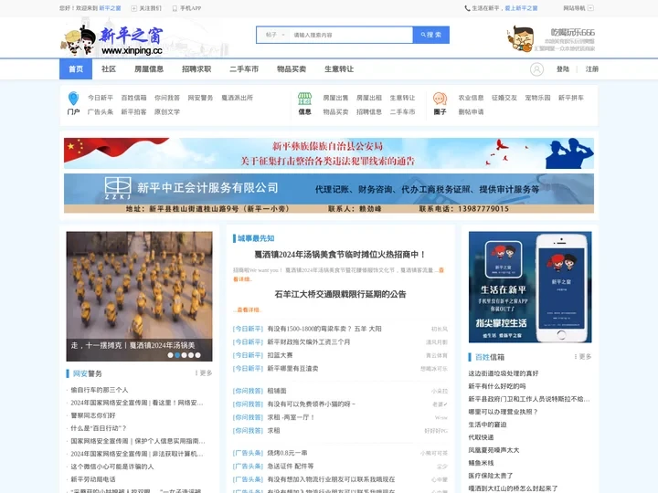Open the 你问我答 portal link
The image size is (658, 493).
[167, 98]
